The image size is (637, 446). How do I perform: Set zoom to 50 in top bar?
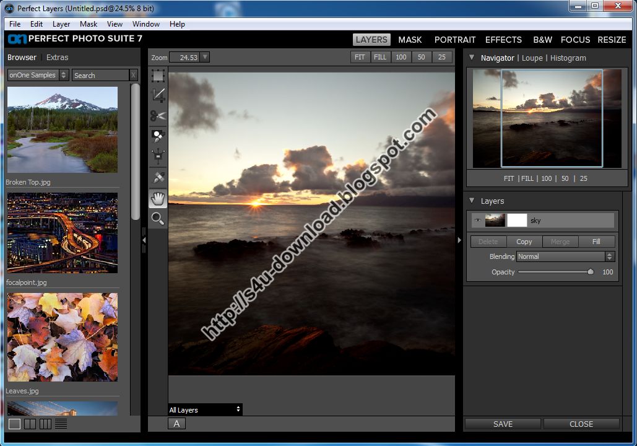coord(422,57)
